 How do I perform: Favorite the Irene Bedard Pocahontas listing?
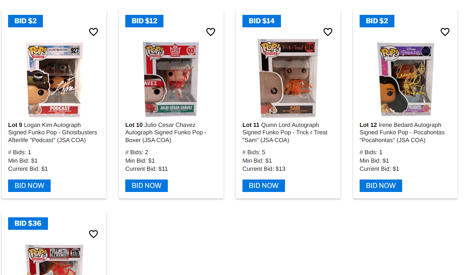[445, 32]
